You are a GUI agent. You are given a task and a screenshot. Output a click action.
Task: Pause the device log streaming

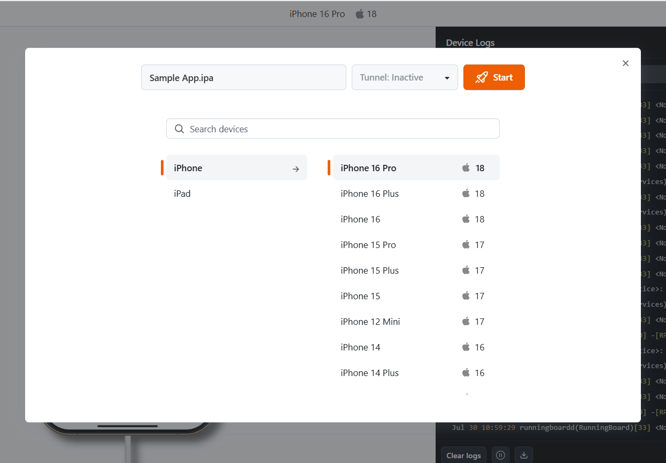pos(500,455)
